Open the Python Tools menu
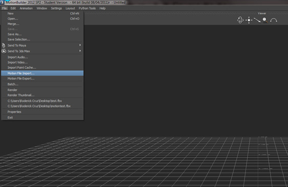288x187 pixels. [87, 8]
